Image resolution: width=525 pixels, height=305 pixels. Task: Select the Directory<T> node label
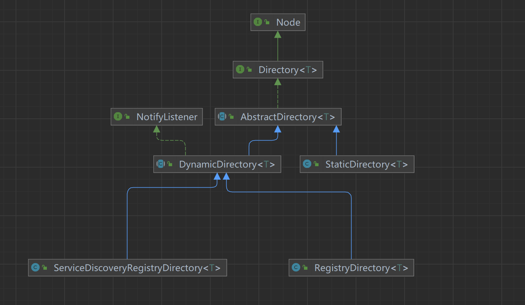coord(288,70)
